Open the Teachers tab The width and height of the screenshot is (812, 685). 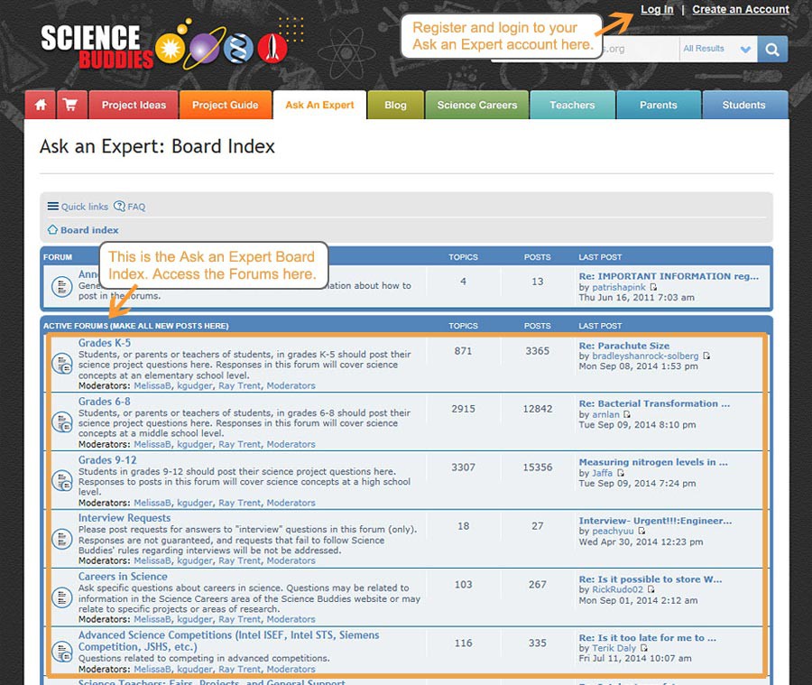pos(572,106)
